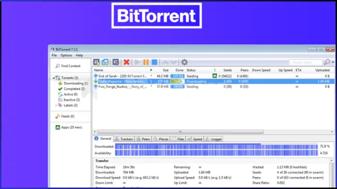Click the horizontal scrollbar thumb
The image size is (337, 189).
pyautogui.click(x=180, y=132)
